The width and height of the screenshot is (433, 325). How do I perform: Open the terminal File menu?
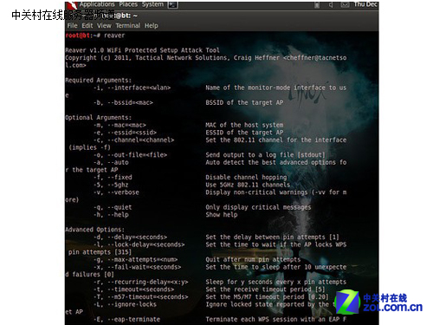(72, 26)
